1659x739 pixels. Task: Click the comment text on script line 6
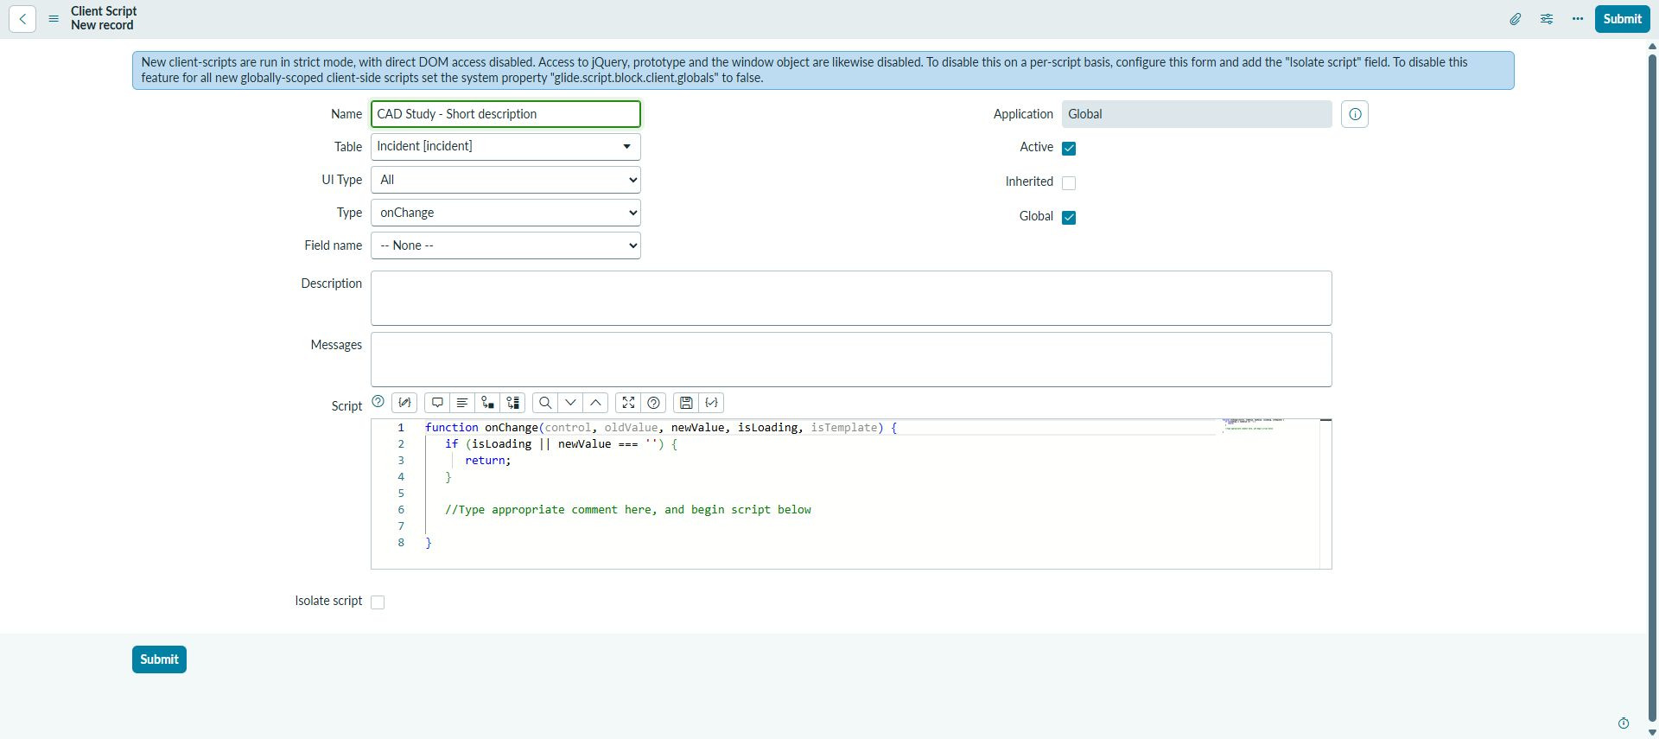(x=628, y=510)
